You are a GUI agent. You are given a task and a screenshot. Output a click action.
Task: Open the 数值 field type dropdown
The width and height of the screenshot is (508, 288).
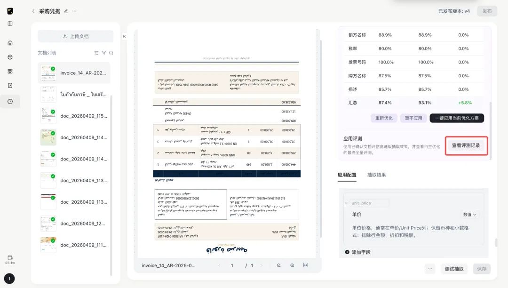click(x=469, y=215)
